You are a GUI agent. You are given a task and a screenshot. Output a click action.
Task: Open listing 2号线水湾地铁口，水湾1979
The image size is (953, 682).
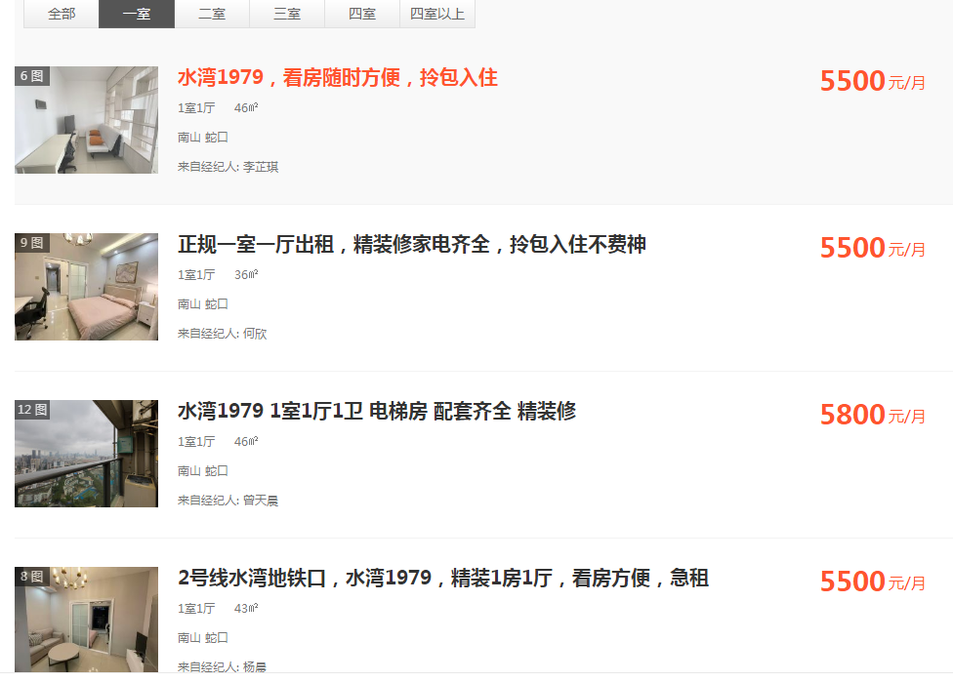click(443, 578)
